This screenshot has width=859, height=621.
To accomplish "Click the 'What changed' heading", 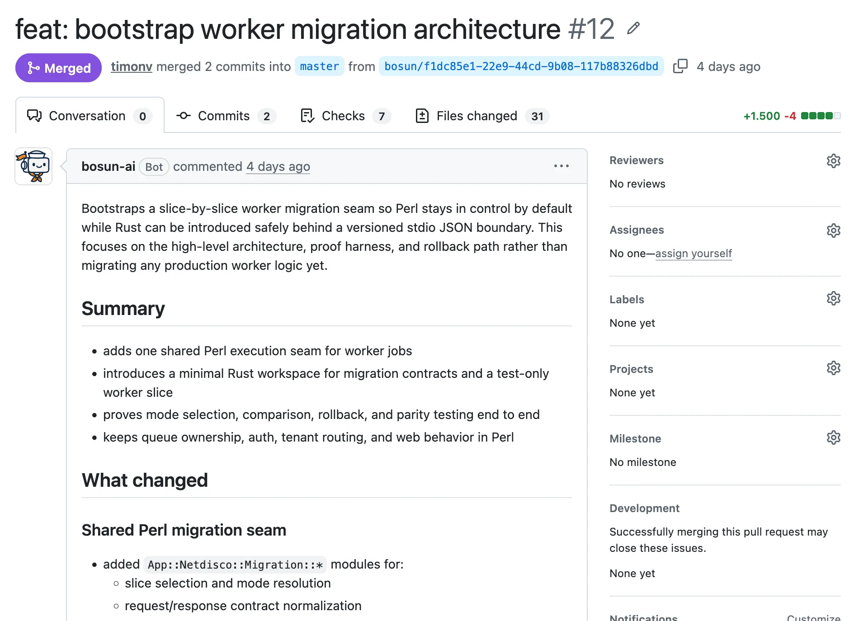I will coord(145,480).
